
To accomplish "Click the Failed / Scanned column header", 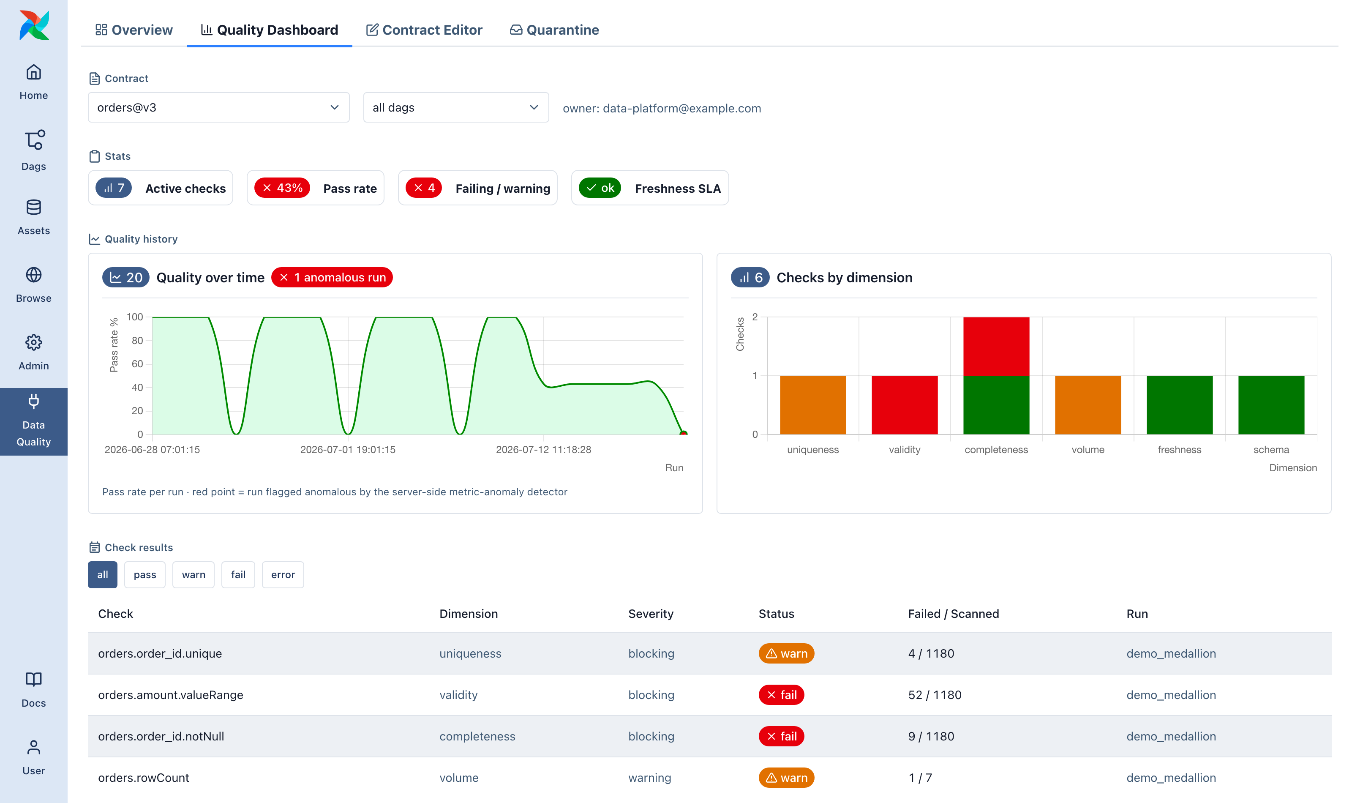I will 954,614.
